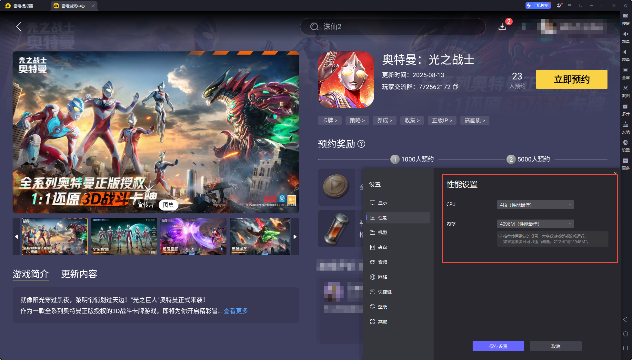The image size is (632, 360).
Task: Select the 全系收集 screenshot thumbnail
Action: pyautogui.click(x=124, y=236)
